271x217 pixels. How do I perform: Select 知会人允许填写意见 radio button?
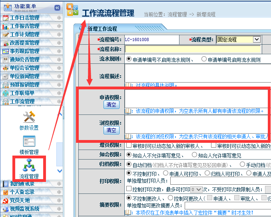[195, 154]
